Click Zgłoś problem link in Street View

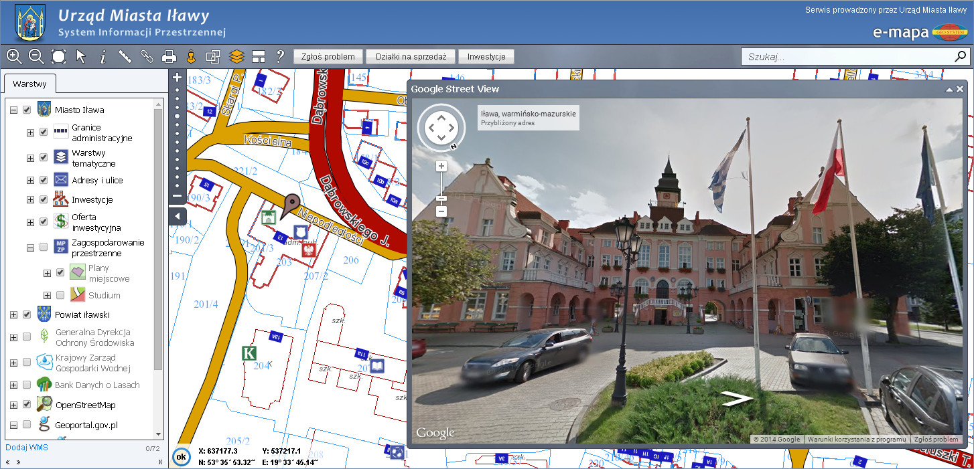pos(936,440)
